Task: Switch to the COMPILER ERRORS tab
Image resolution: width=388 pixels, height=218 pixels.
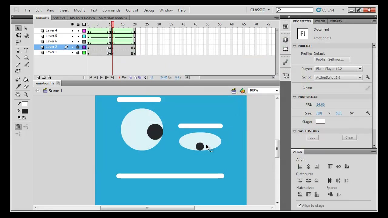Action: coord(113,18)
